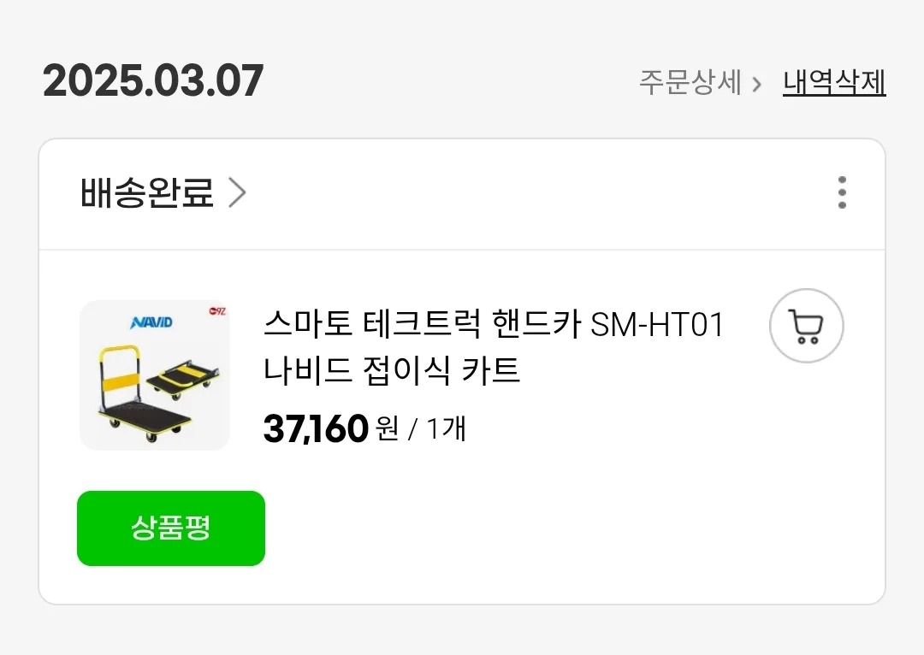This screenshot has height=655, width=924.
Task: Click the NAVID logo in product image
Action: click(x=151, y=322)
